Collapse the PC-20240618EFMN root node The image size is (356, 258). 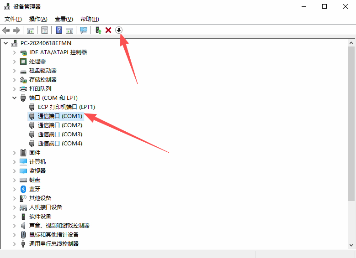pyautogui.click(x=5, y=43)
